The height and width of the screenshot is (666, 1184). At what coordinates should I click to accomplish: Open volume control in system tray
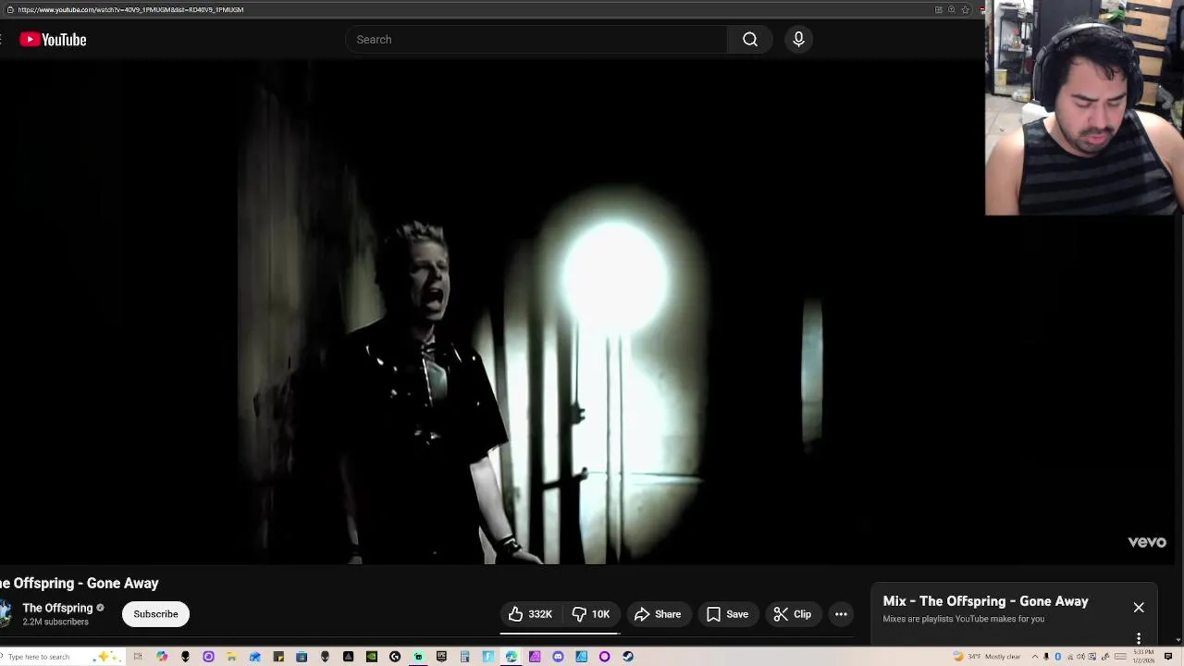(x=1080, y=657)
